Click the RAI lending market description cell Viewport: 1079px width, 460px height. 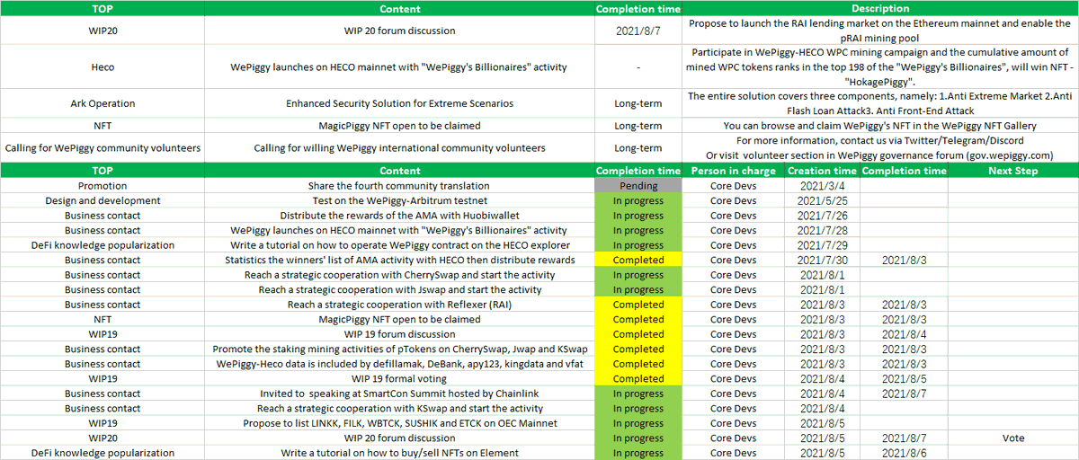880,31
